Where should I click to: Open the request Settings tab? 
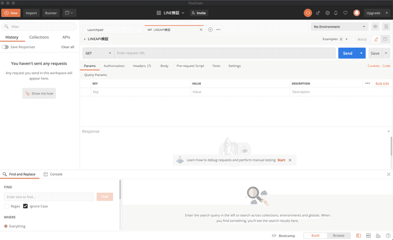(x=234, y=66)
